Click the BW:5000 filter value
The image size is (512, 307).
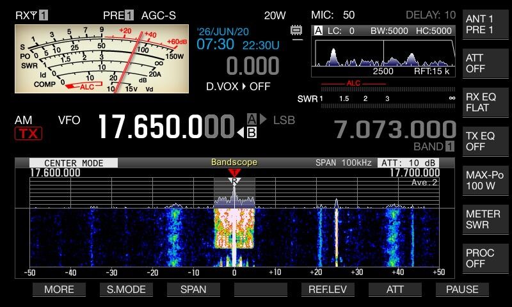click(389, 31)
